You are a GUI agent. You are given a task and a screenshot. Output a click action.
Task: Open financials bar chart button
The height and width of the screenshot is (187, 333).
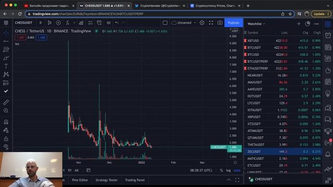click(81, 23)
